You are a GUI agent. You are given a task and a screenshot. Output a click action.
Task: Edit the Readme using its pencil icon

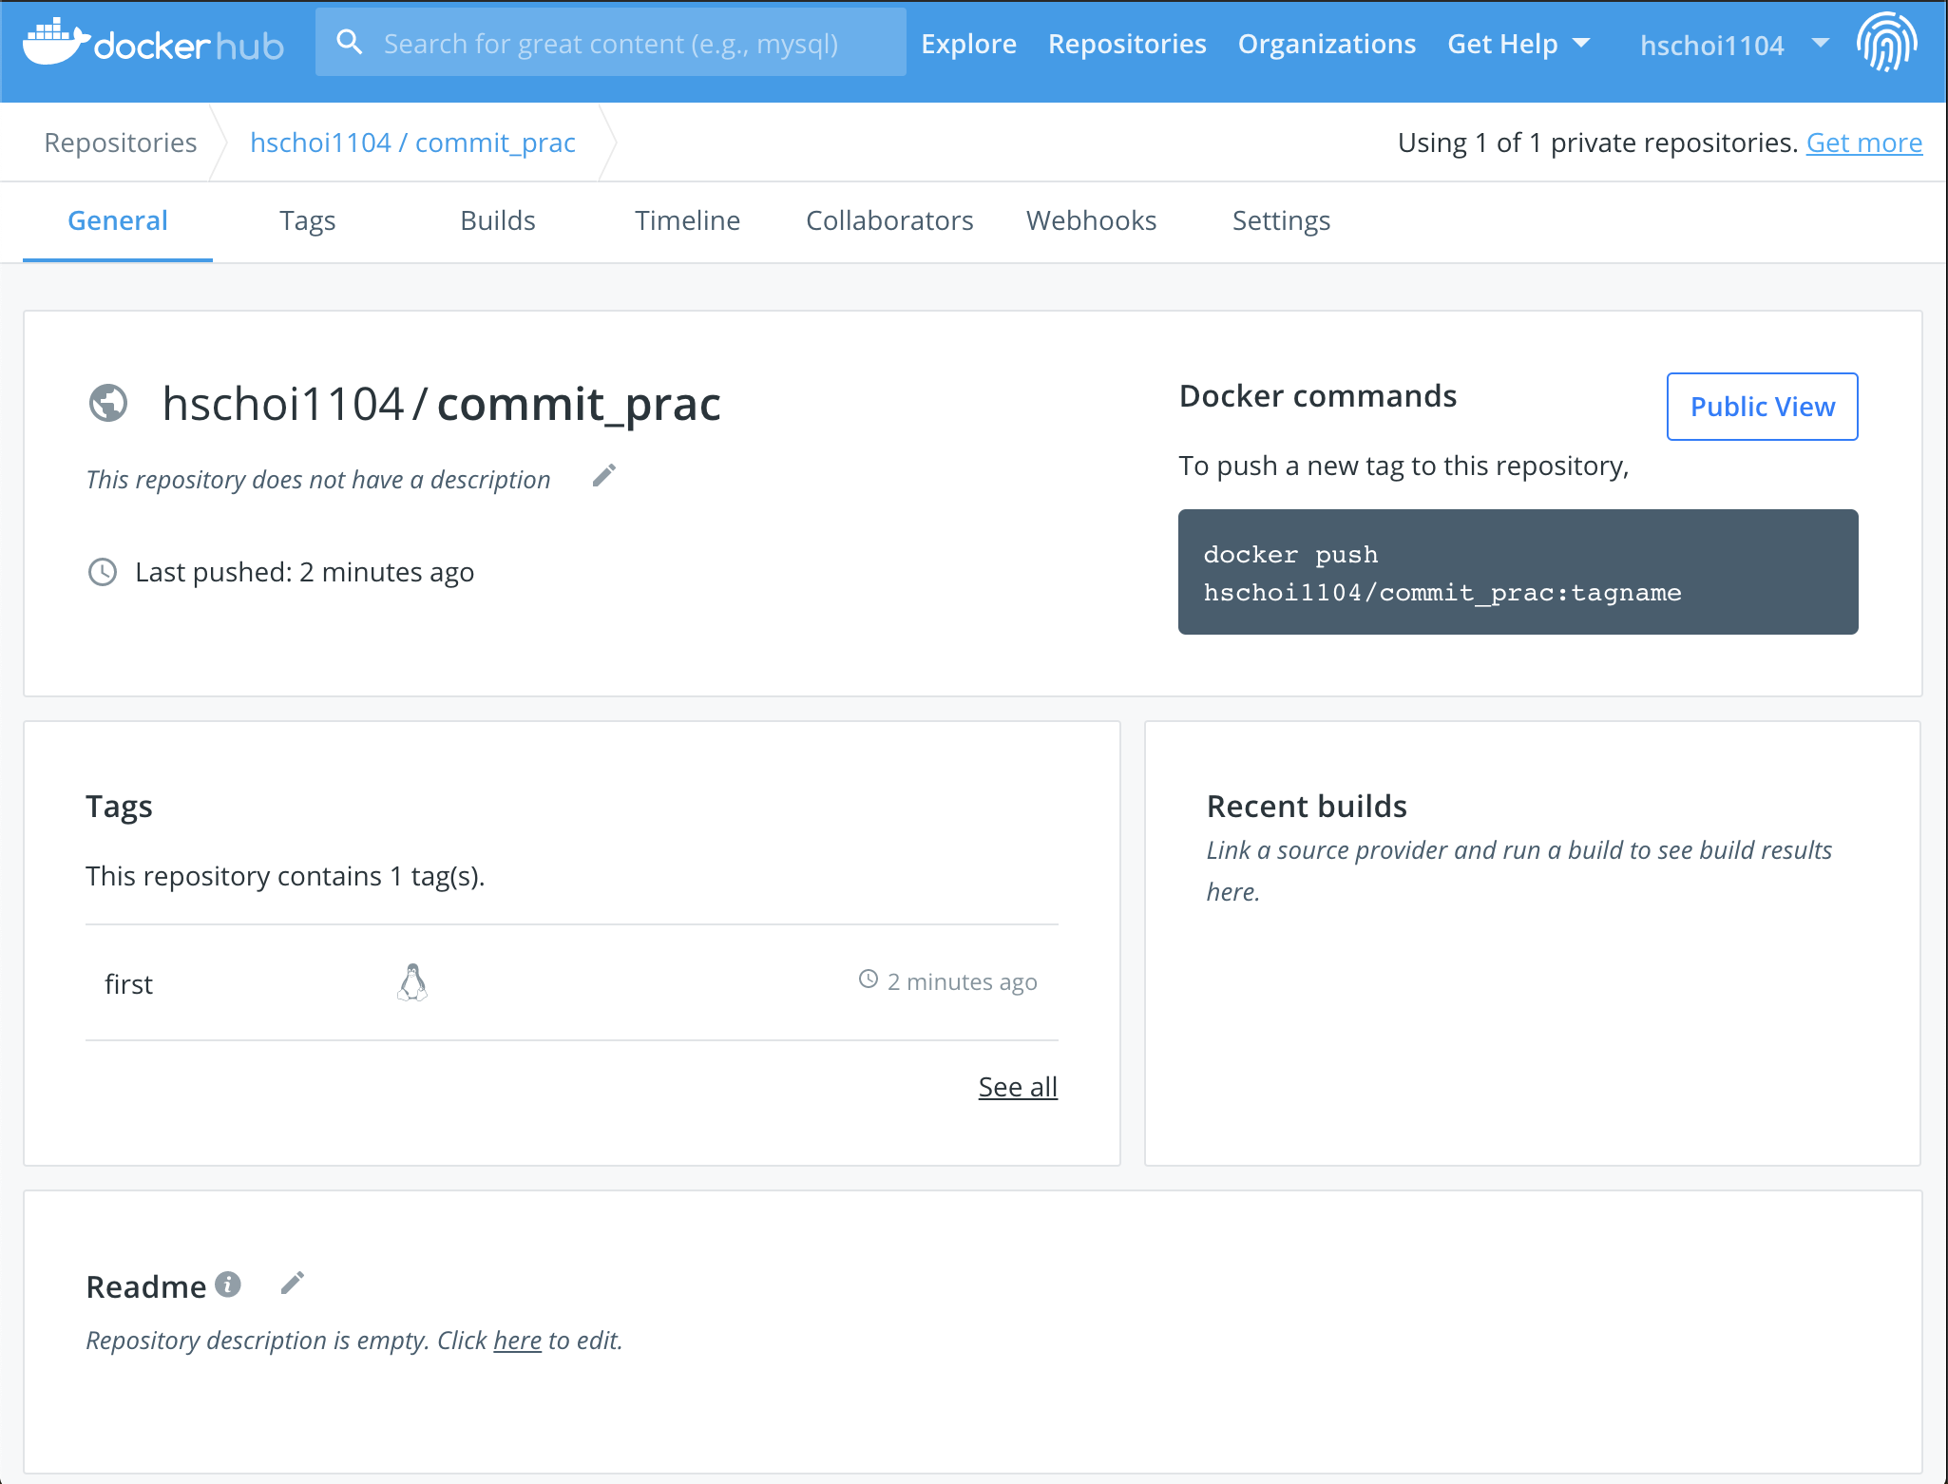[x=293, y=1284]
